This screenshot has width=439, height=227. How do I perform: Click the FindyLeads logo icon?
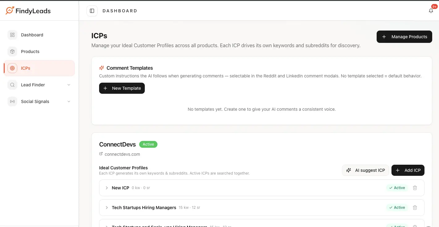pos(10,10)
